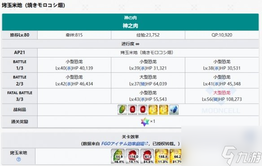
Task: Click the page heading 烤玉米地（焼きモロコシ畑）
Action: point(33,5)
